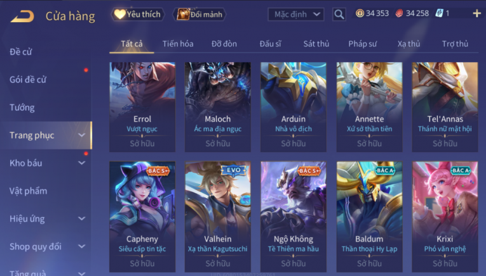
Task: Click the gold coin balance icon
Action: (x=360, y=13)
